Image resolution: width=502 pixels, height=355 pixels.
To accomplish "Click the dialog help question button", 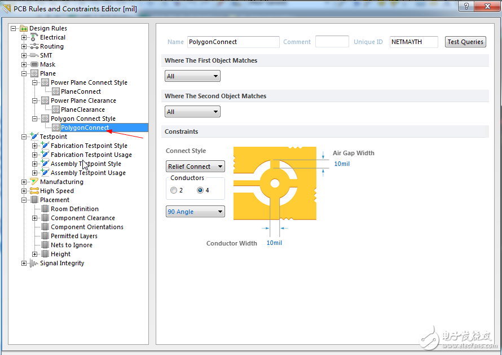I will point(466,6).
